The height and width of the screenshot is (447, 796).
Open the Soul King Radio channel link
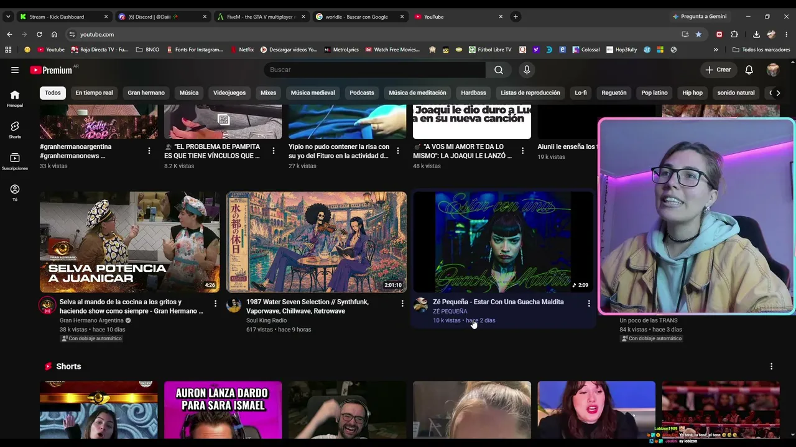[x=266, y=320]
